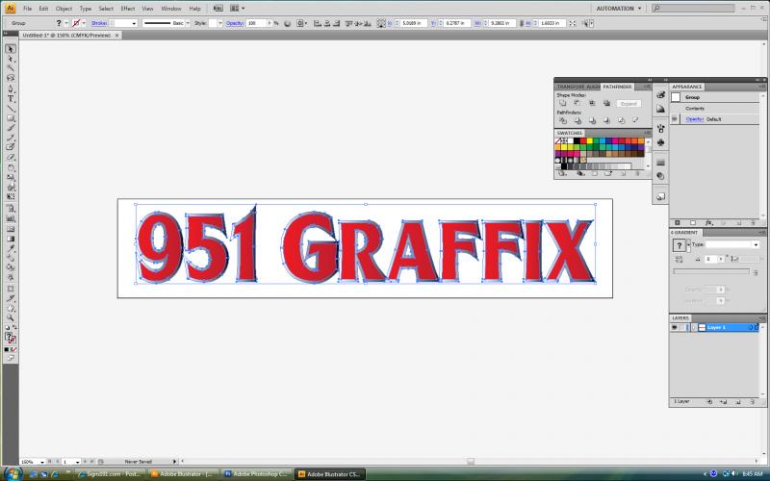Open the AUTOMATION workspace switcher
Viewport: 770px width, 481px height.
(x=619, y=9)
